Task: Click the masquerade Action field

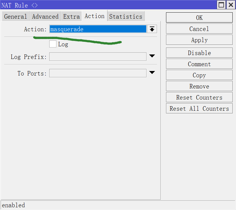Action: coord(98,29)
